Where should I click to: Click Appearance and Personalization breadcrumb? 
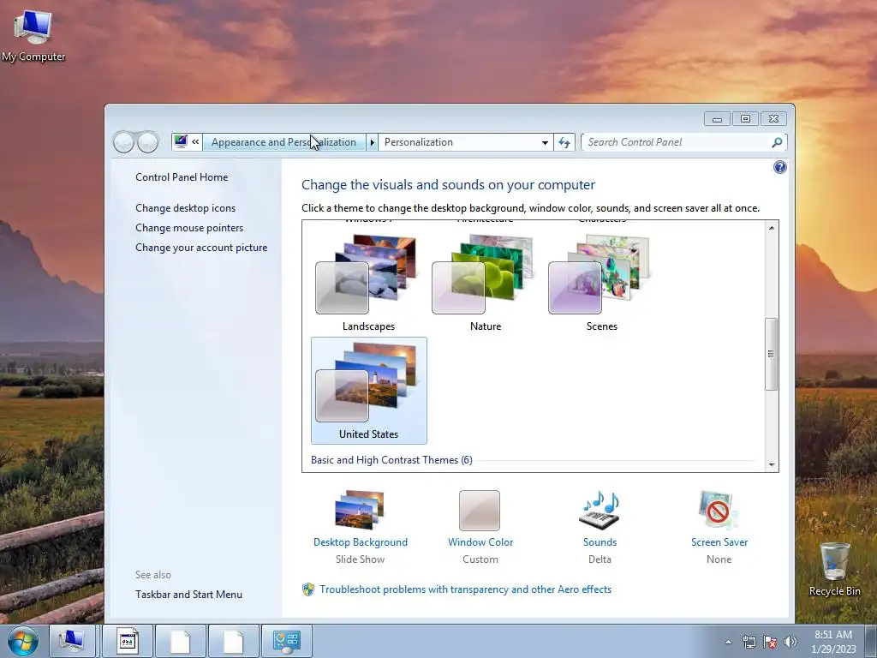(x=283, y=142)
